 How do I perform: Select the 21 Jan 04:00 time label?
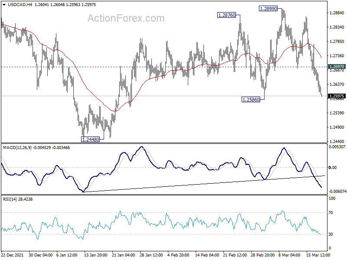124,255
